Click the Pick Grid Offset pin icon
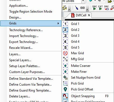Image resolution: width=114 pixels, height=102 pixels. (x=65, y=89)
